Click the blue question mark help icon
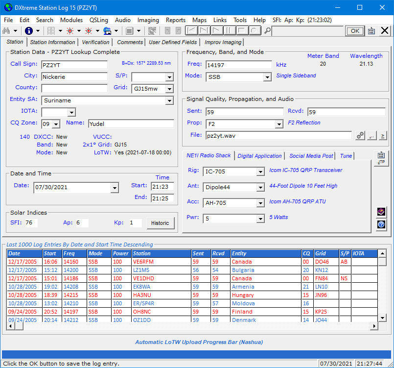 click(x=381, y=225)
